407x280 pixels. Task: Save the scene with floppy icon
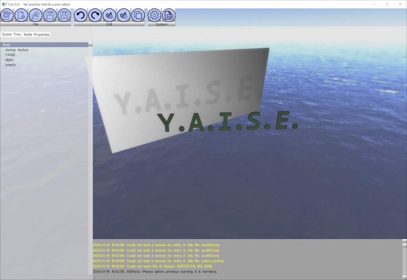click(x=50, y=16)
